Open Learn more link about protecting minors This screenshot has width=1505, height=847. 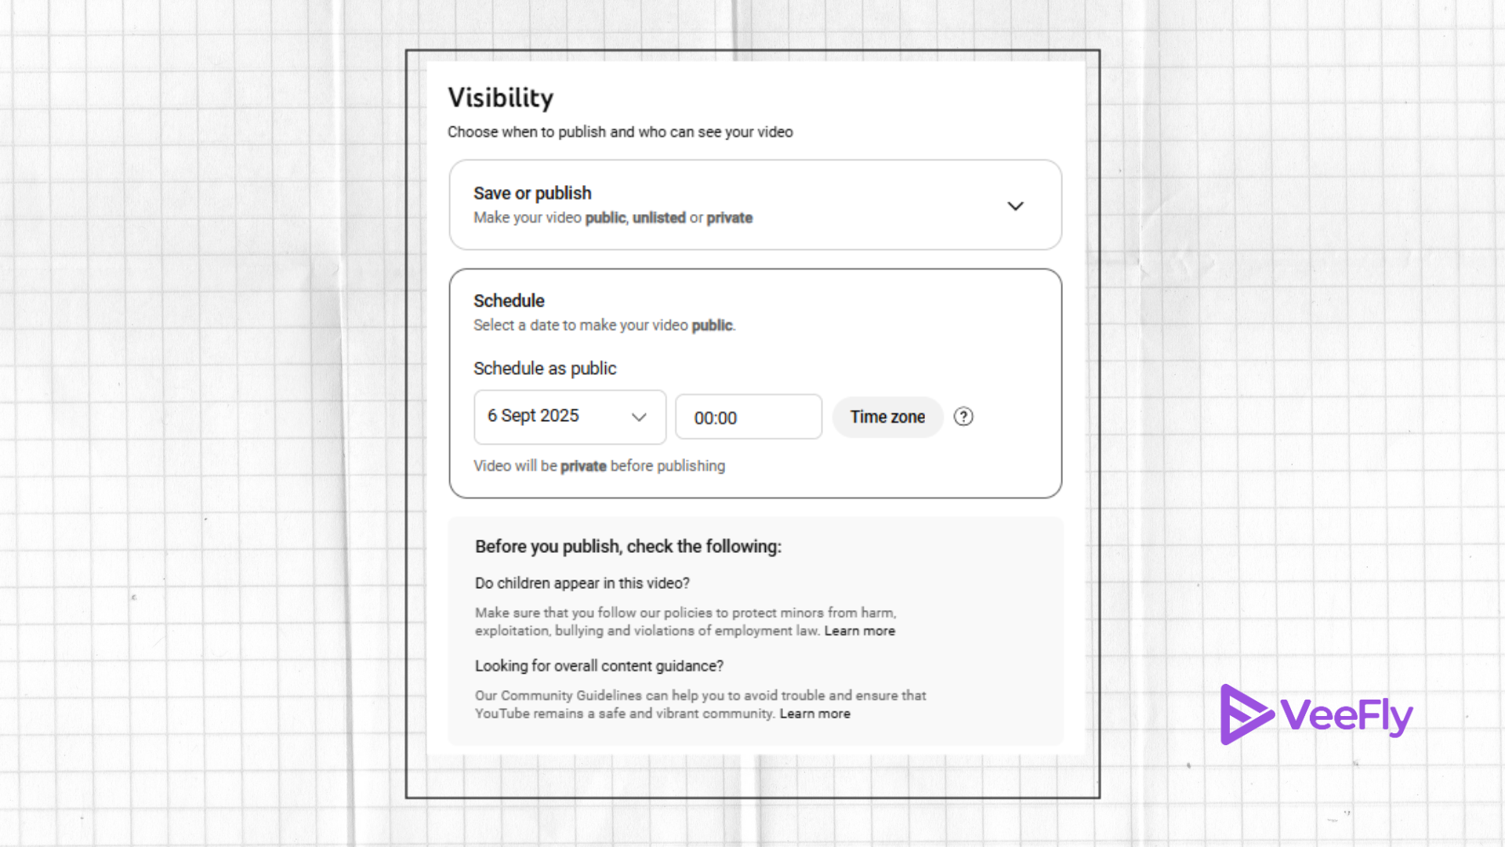point(859,631)
